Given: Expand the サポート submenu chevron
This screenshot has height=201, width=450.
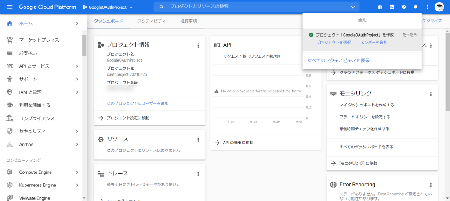Looking at the screenshot, I should tap(77, 79).
